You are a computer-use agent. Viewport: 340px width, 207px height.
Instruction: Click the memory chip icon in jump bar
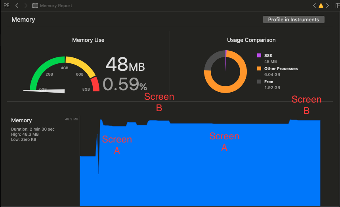click(35, 6)
